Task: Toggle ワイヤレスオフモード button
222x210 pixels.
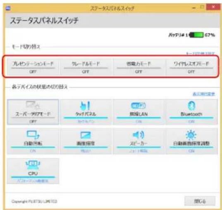Action: (191, 67)
